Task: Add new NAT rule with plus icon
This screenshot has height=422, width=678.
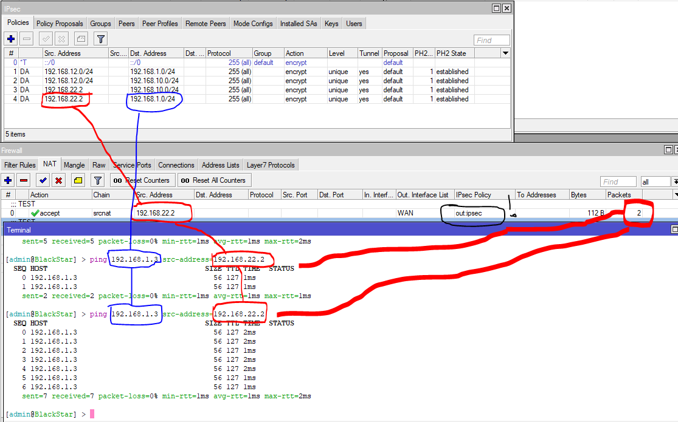Action: pos(8,180)
